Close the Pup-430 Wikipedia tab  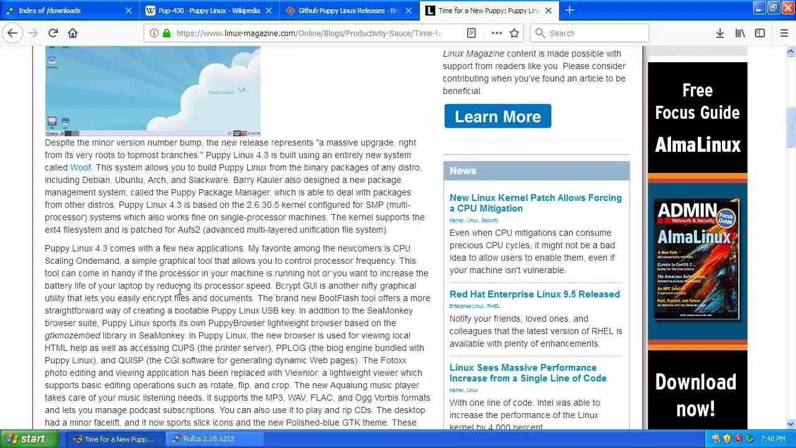[x=269, y=11]
